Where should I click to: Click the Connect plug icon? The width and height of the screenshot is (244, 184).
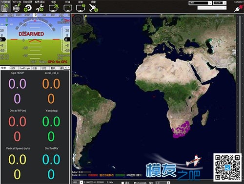click(x=238, y=8)
